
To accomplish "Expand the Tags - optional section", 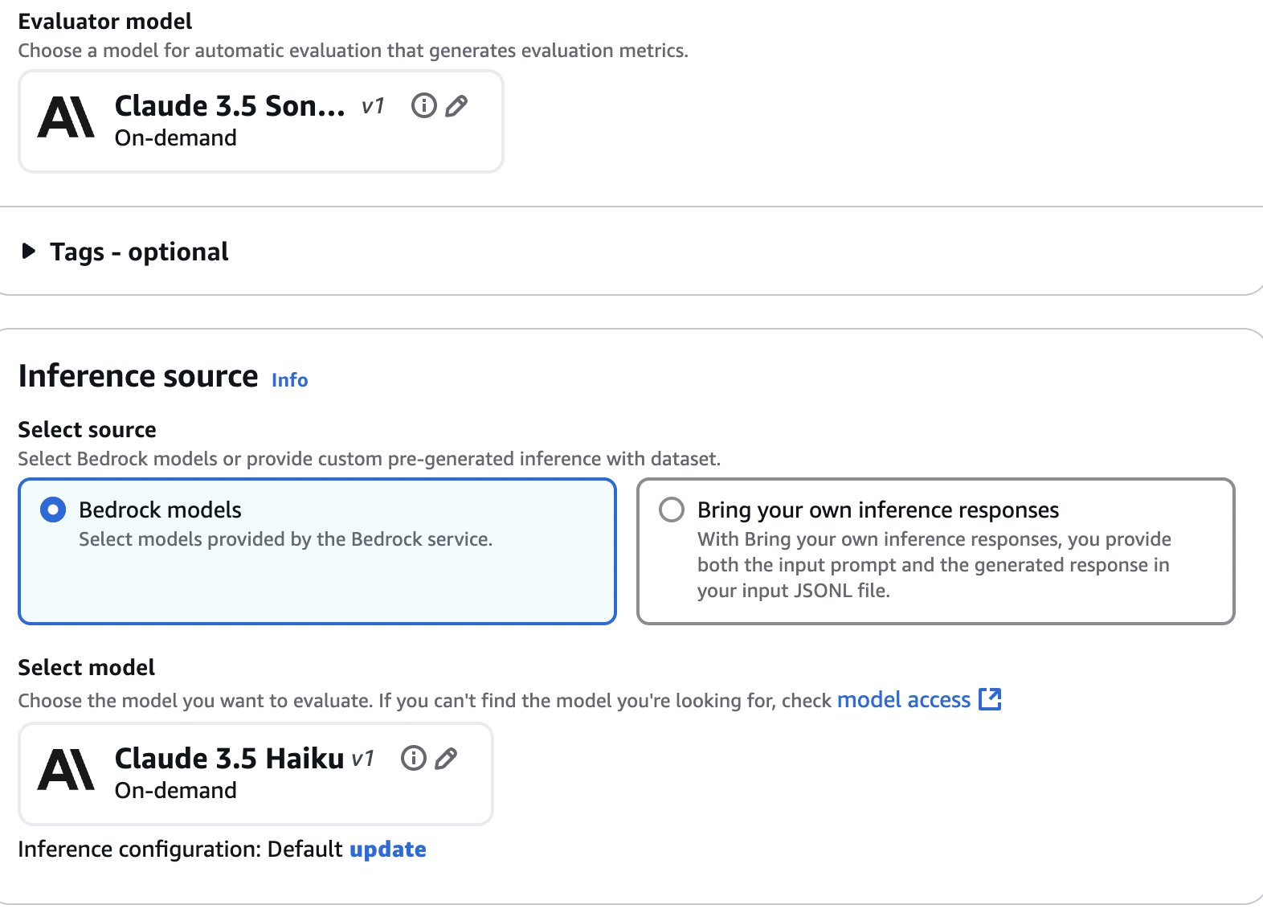I will coord(29,251).
